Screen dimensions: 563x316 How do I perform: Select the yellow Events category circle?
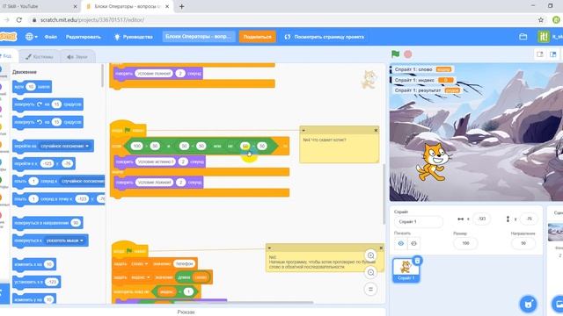pyautogui.click(x=1, y=126)
